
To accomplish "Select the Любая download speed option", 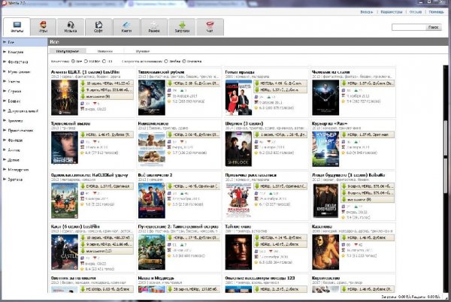I will pos(166,61).
